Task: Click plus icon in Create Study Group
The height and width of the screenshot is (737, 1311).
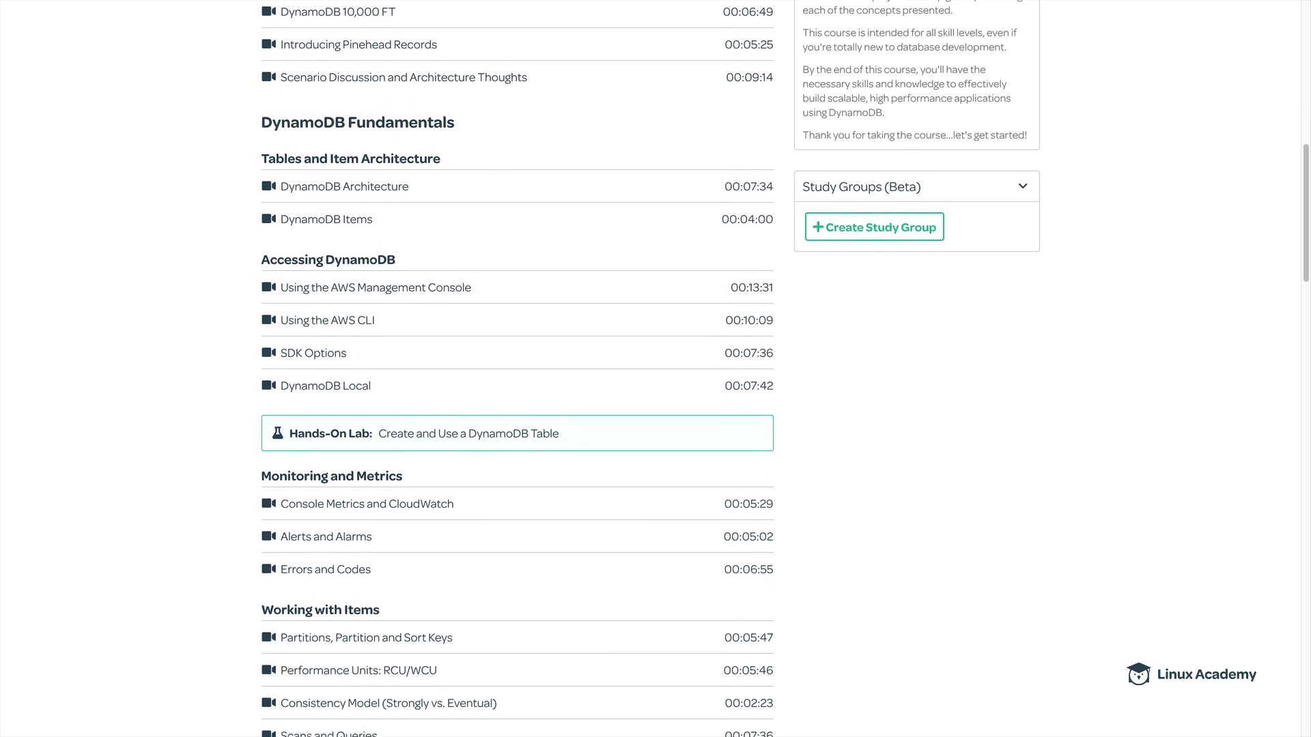Action: point(817,227)
